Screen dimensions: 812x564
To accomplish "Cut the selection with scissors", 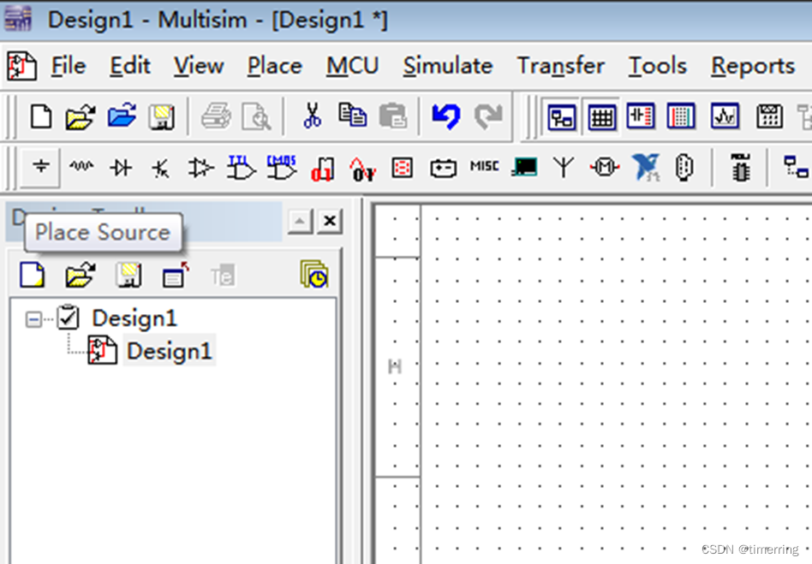I will tap(313, 116).
